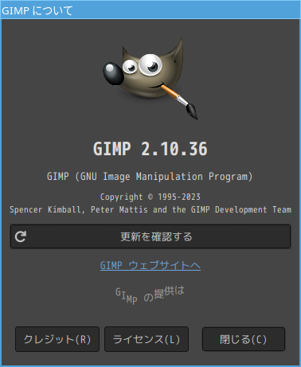The image size is (301, 367).
Task: Click Wilber's large right eye
Action: click(150, 64)
